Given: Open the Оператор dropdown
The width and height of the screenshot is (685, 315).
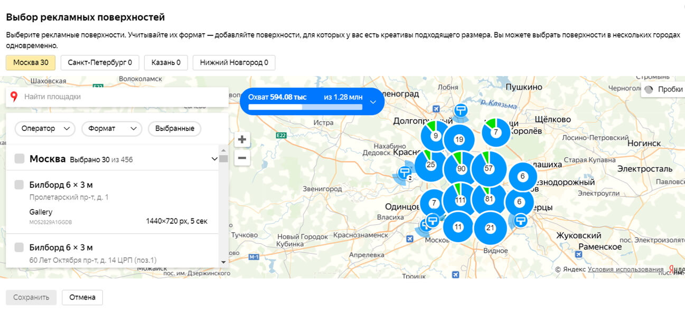Looking at the screenshot, I should 44,128.
